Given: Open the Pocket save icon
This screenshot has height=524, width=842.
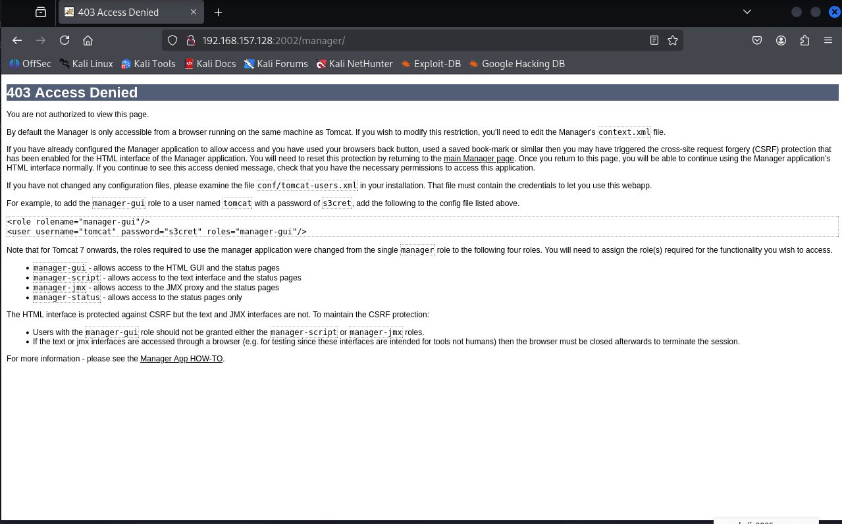Looking at the screenshot, I should pyautogui.click(x=757, y=40).
